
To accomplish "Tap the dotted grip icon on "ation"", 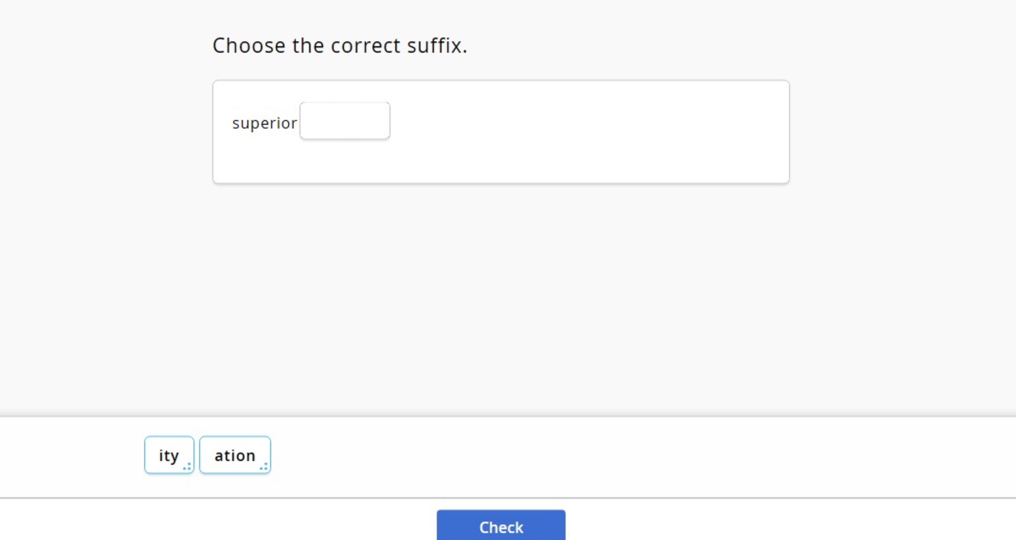I will tap(264, 467).
